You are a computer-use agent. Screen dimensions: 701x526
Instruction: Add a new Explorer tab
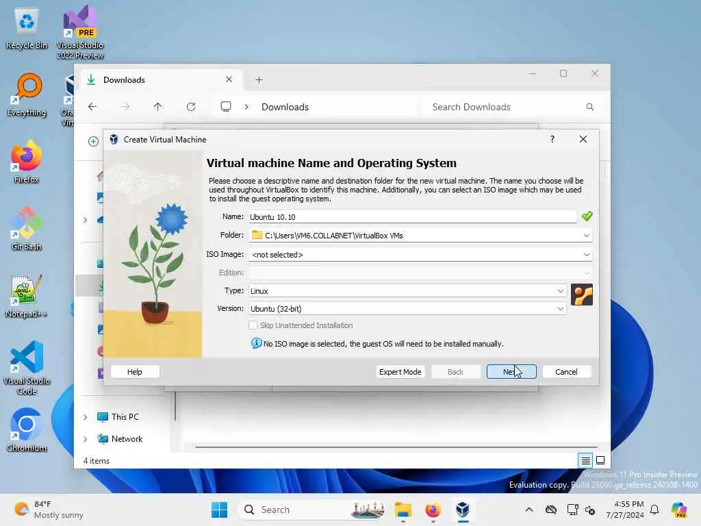(x=259, y=80)
